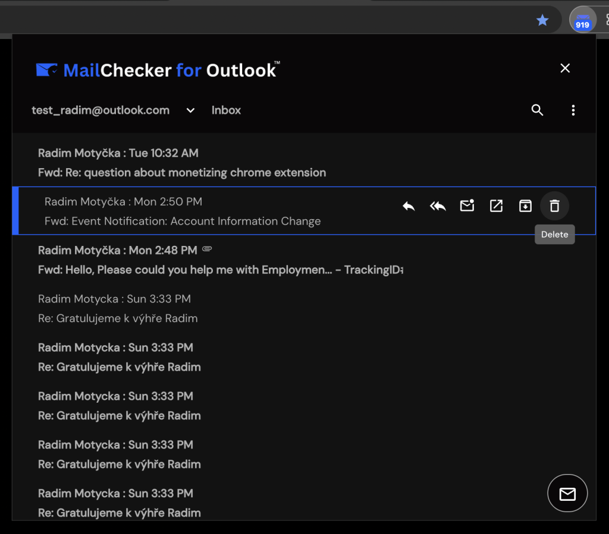This screenshot has width=609, height=534.
Task: Delete the selected email via trash icon
Action: click(x=555, y=206)
